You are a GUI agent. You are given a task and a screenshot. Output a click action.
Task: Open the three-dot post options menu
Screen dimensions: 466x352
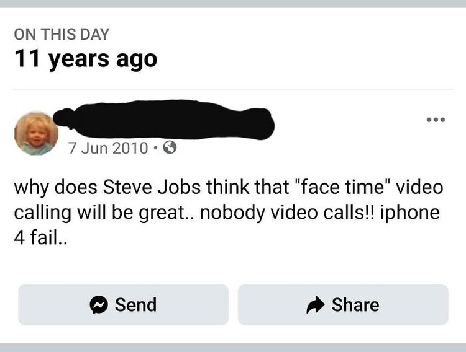click(x=435, y=119)
